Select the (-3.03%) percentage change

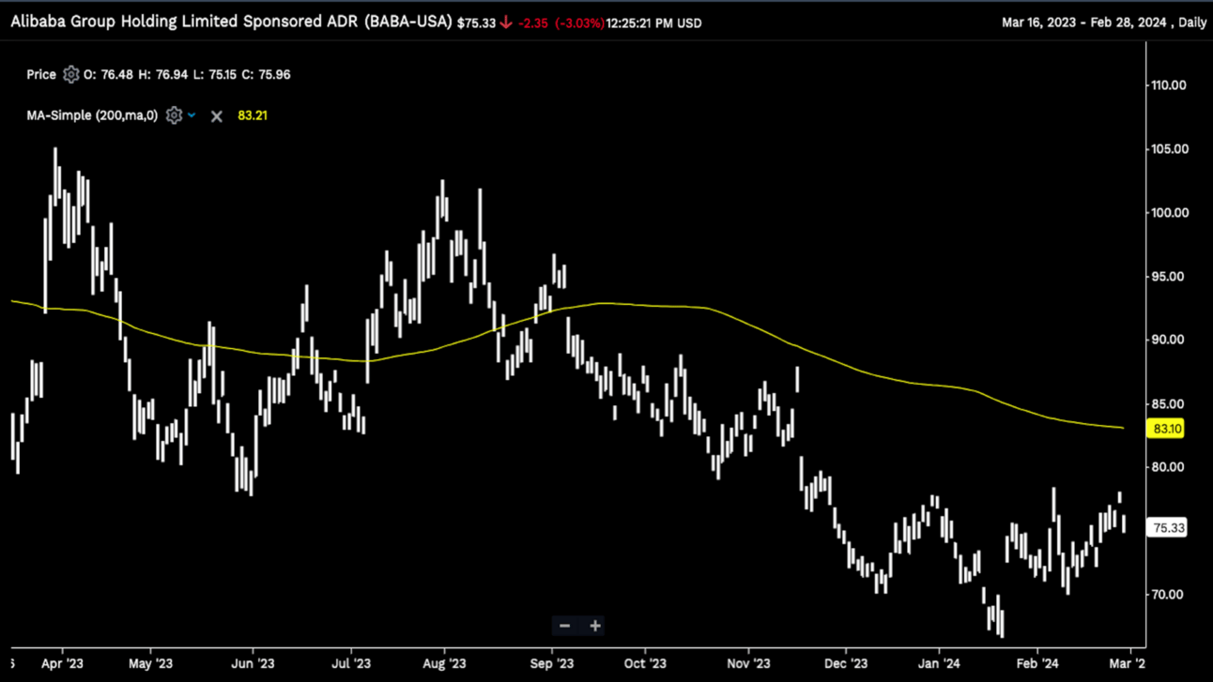point(579,23)
